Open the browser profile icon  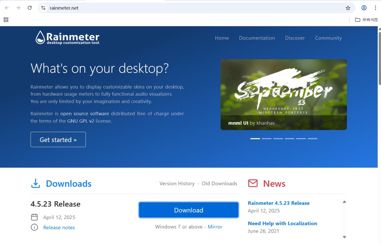[364, 8]
